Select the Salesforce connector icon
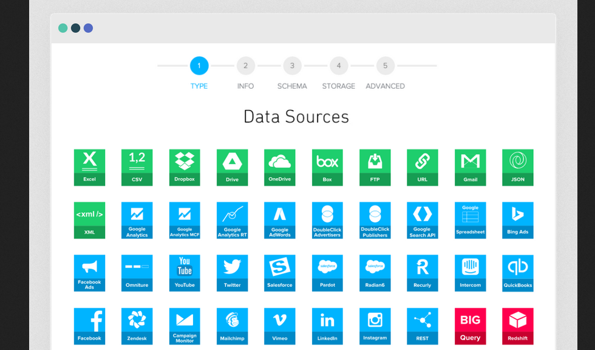595x350 pixels. [x=279, y=273]
